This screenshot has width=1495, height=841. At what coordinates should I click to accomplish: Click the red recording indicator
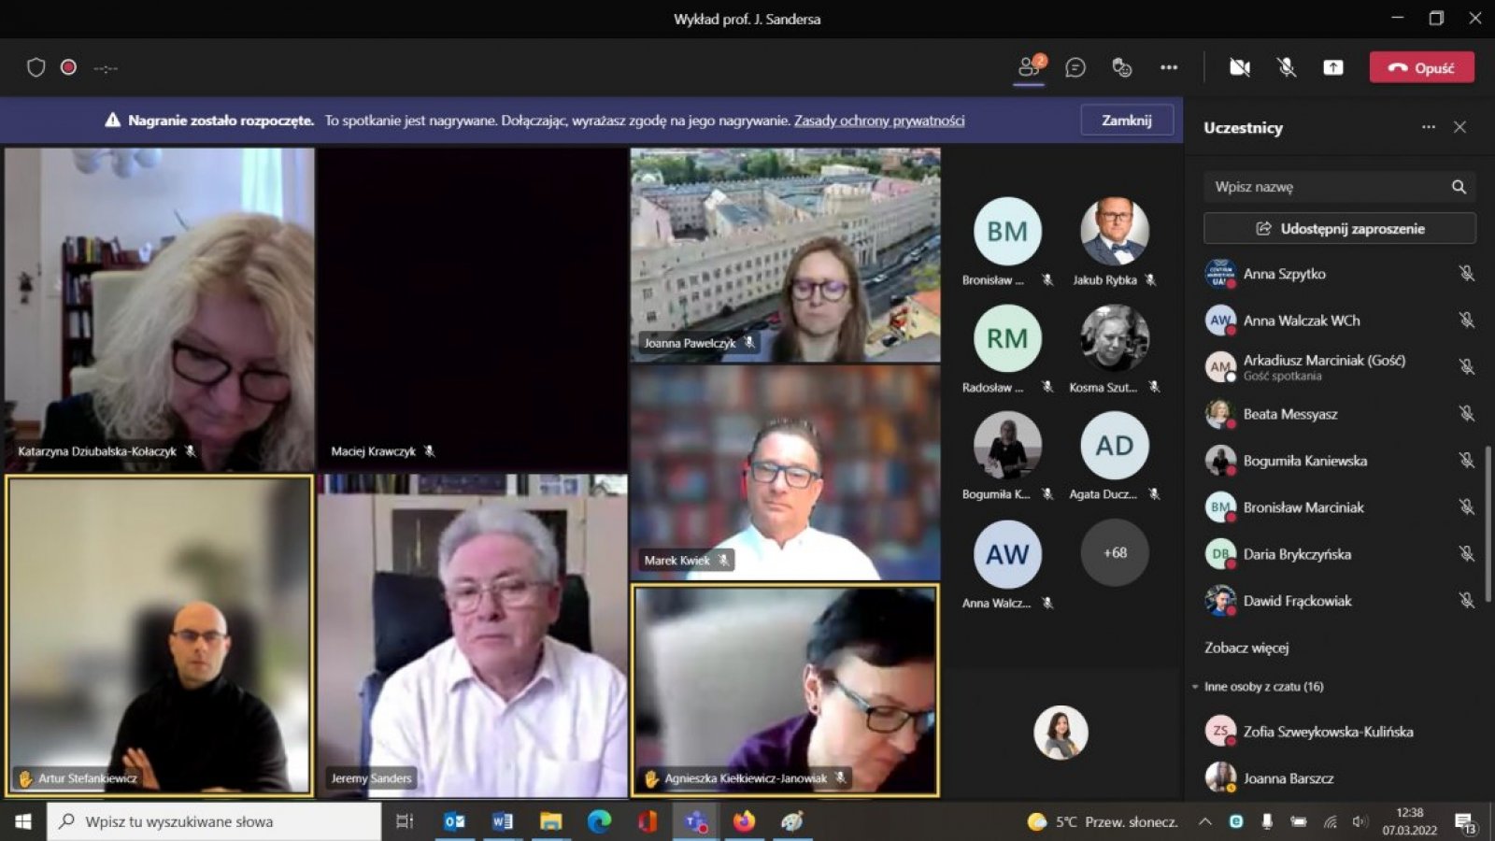[x=66, y=67]
